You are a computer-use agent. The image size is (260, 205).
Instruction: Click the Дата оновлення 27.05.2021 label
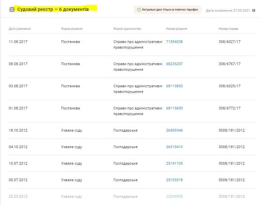click(228, 10)
